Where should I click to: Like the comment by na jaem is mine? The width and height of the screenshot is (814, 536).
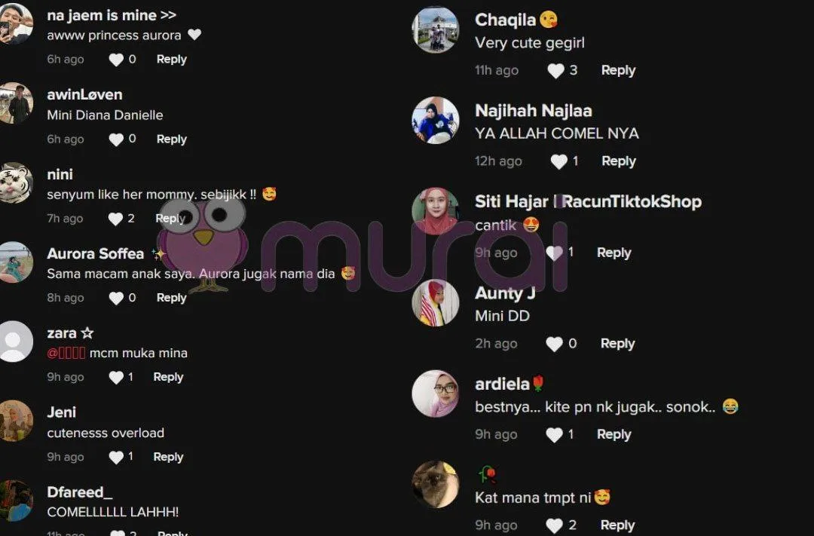tap(116, 60)
